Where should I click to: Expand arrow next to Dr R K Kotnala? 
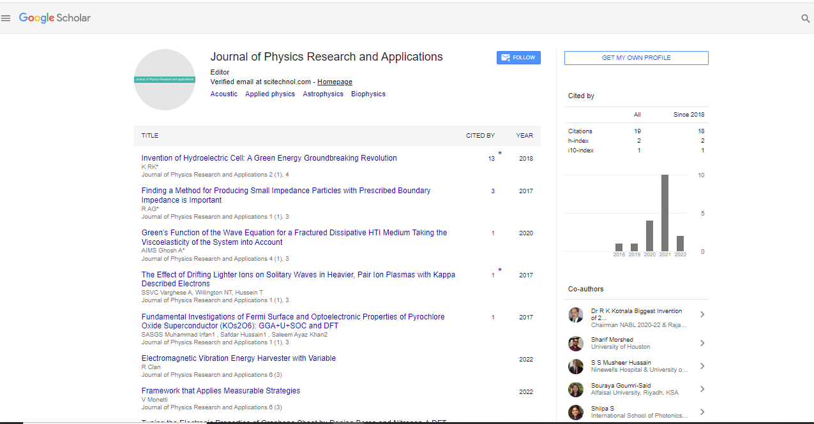pos(702,314)
